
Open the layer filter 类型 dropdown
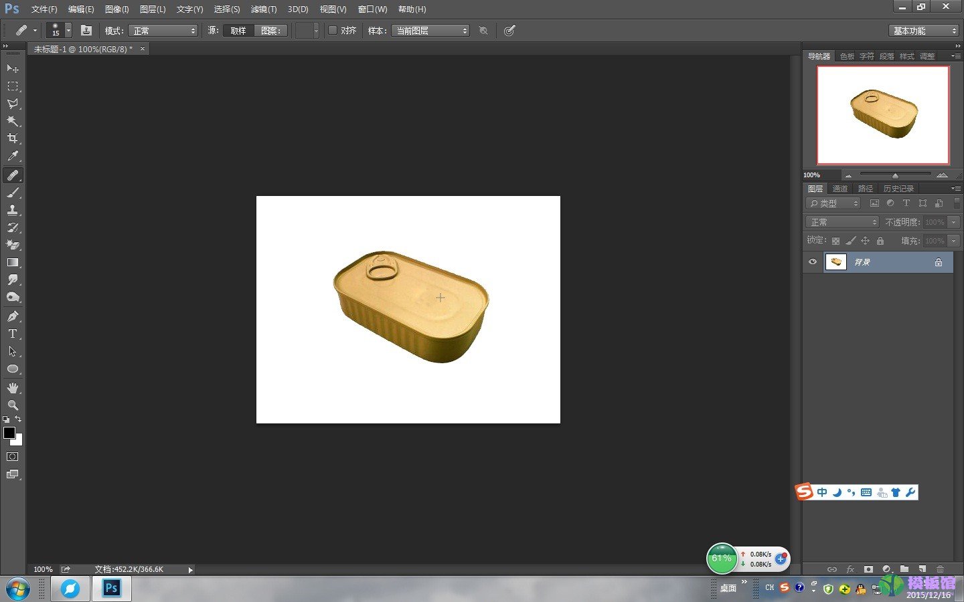tap(833, 203)
